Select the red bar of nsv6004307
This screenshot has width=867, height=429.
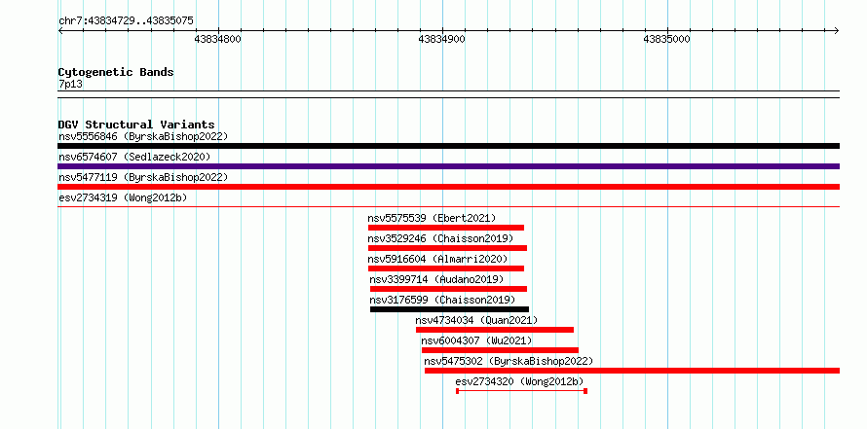tap(500, 350)
